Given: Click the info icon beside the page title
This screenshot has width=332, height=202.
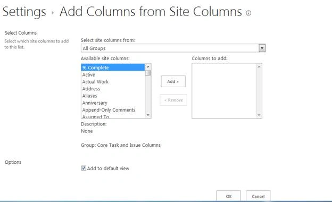Looking at the screenshot, I should click(x=248, y=13).
